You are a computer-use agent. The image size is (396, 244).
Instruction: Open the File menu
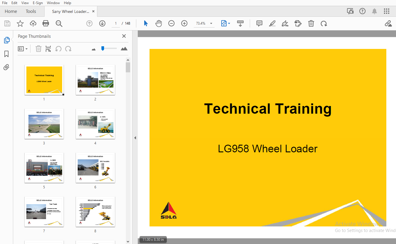click(x=5, y=3)
